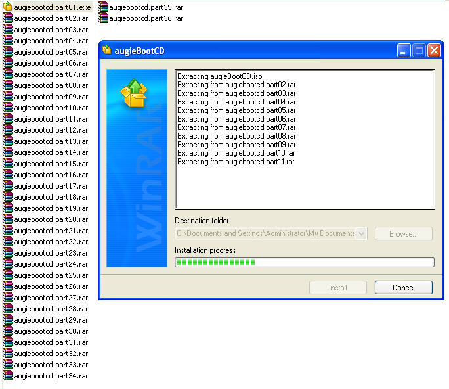Click the Installation progress bar

point(305,262)
